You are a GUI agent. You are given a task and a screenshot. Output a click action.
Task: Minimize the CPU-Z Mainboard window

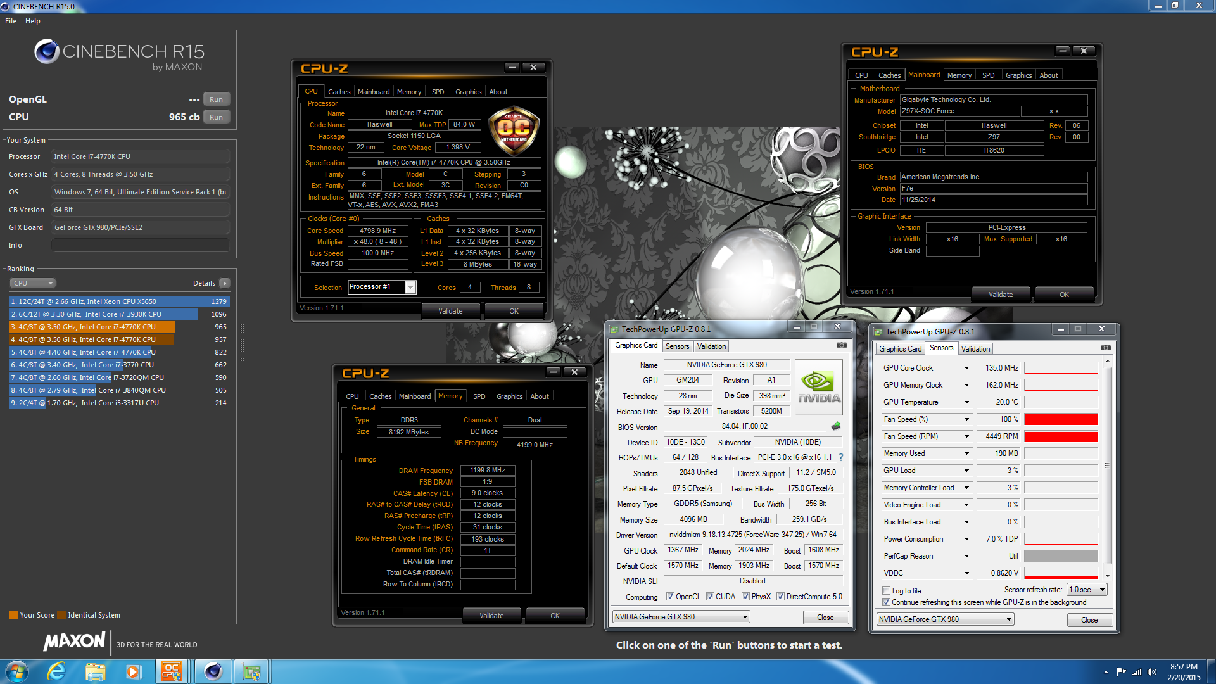1062,51
